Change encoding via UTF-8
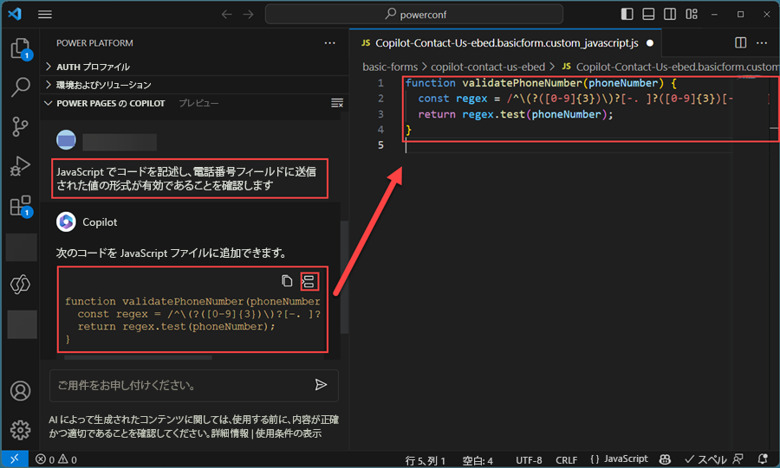Viewport: 780px width, 468px height. point(529,460)
